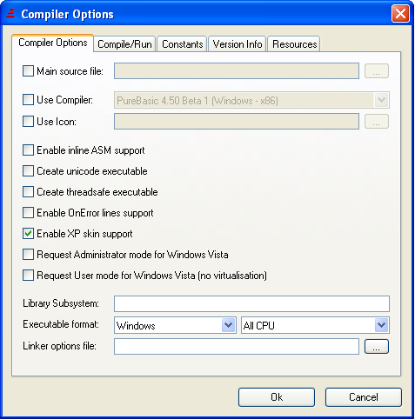The width and height of the screenshot is (415, 419).
Task: Tick the Use Compiler checkbox
Action: point(28,100)
